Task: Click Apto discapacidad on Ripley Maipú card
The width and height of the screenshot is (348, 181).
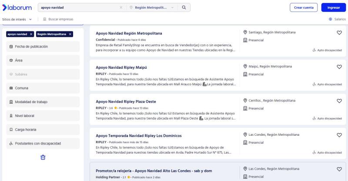Action: click(327, 84)
